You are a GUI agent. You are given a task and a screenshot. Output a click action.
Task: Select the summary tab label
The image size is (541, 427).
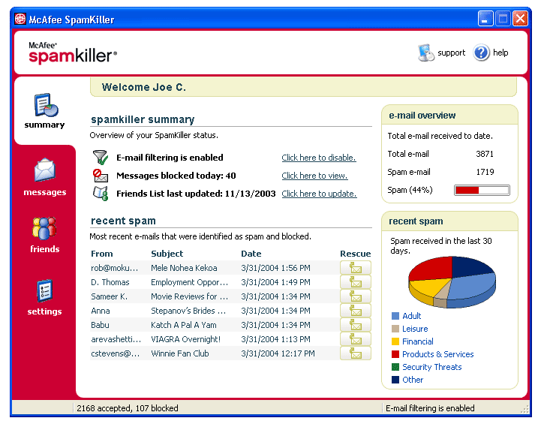pos(44,125)
